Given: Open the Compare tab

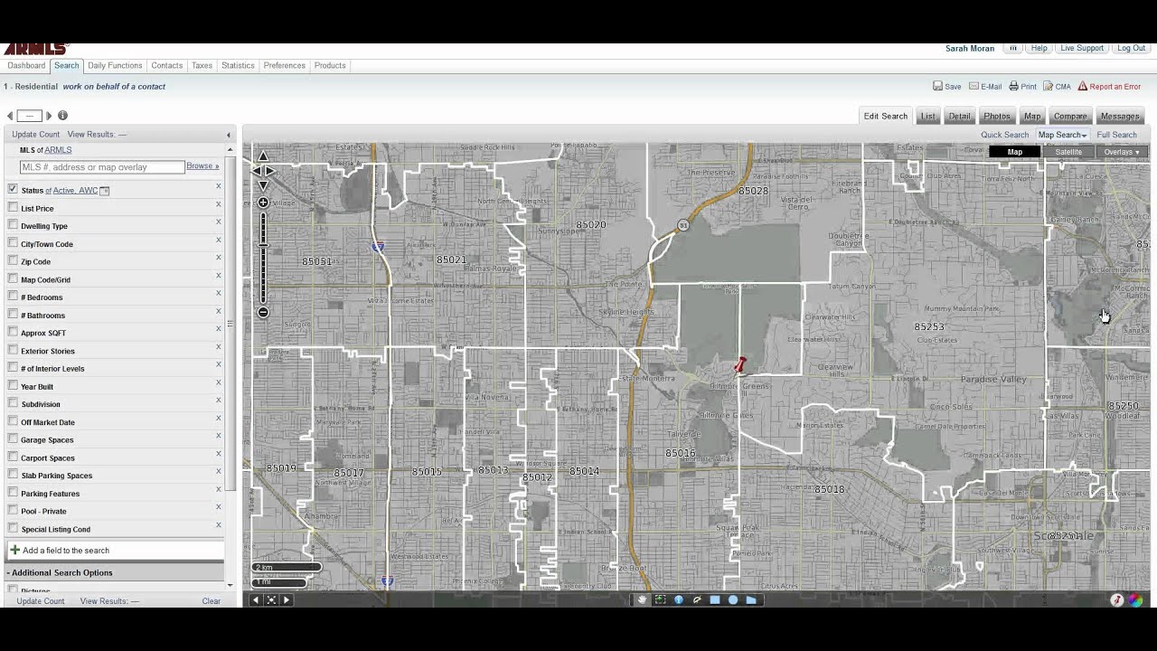Looking at the screenshot, I should click(x=1070, y=116).
